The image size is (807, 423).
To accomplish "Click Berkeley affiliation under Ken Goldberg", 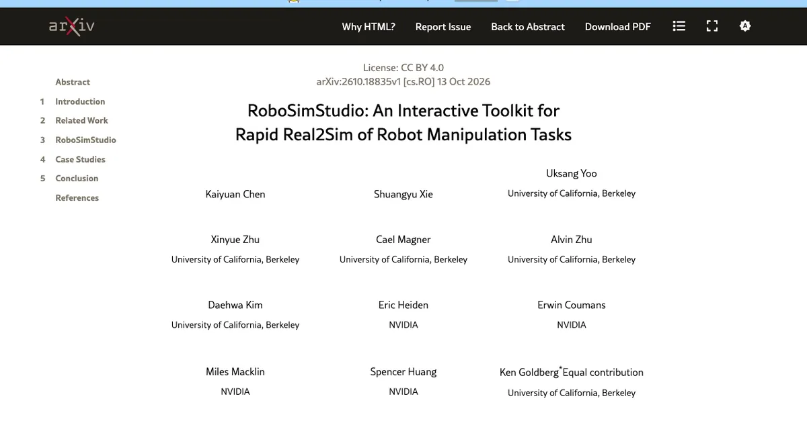I will [x=572, y=393].
